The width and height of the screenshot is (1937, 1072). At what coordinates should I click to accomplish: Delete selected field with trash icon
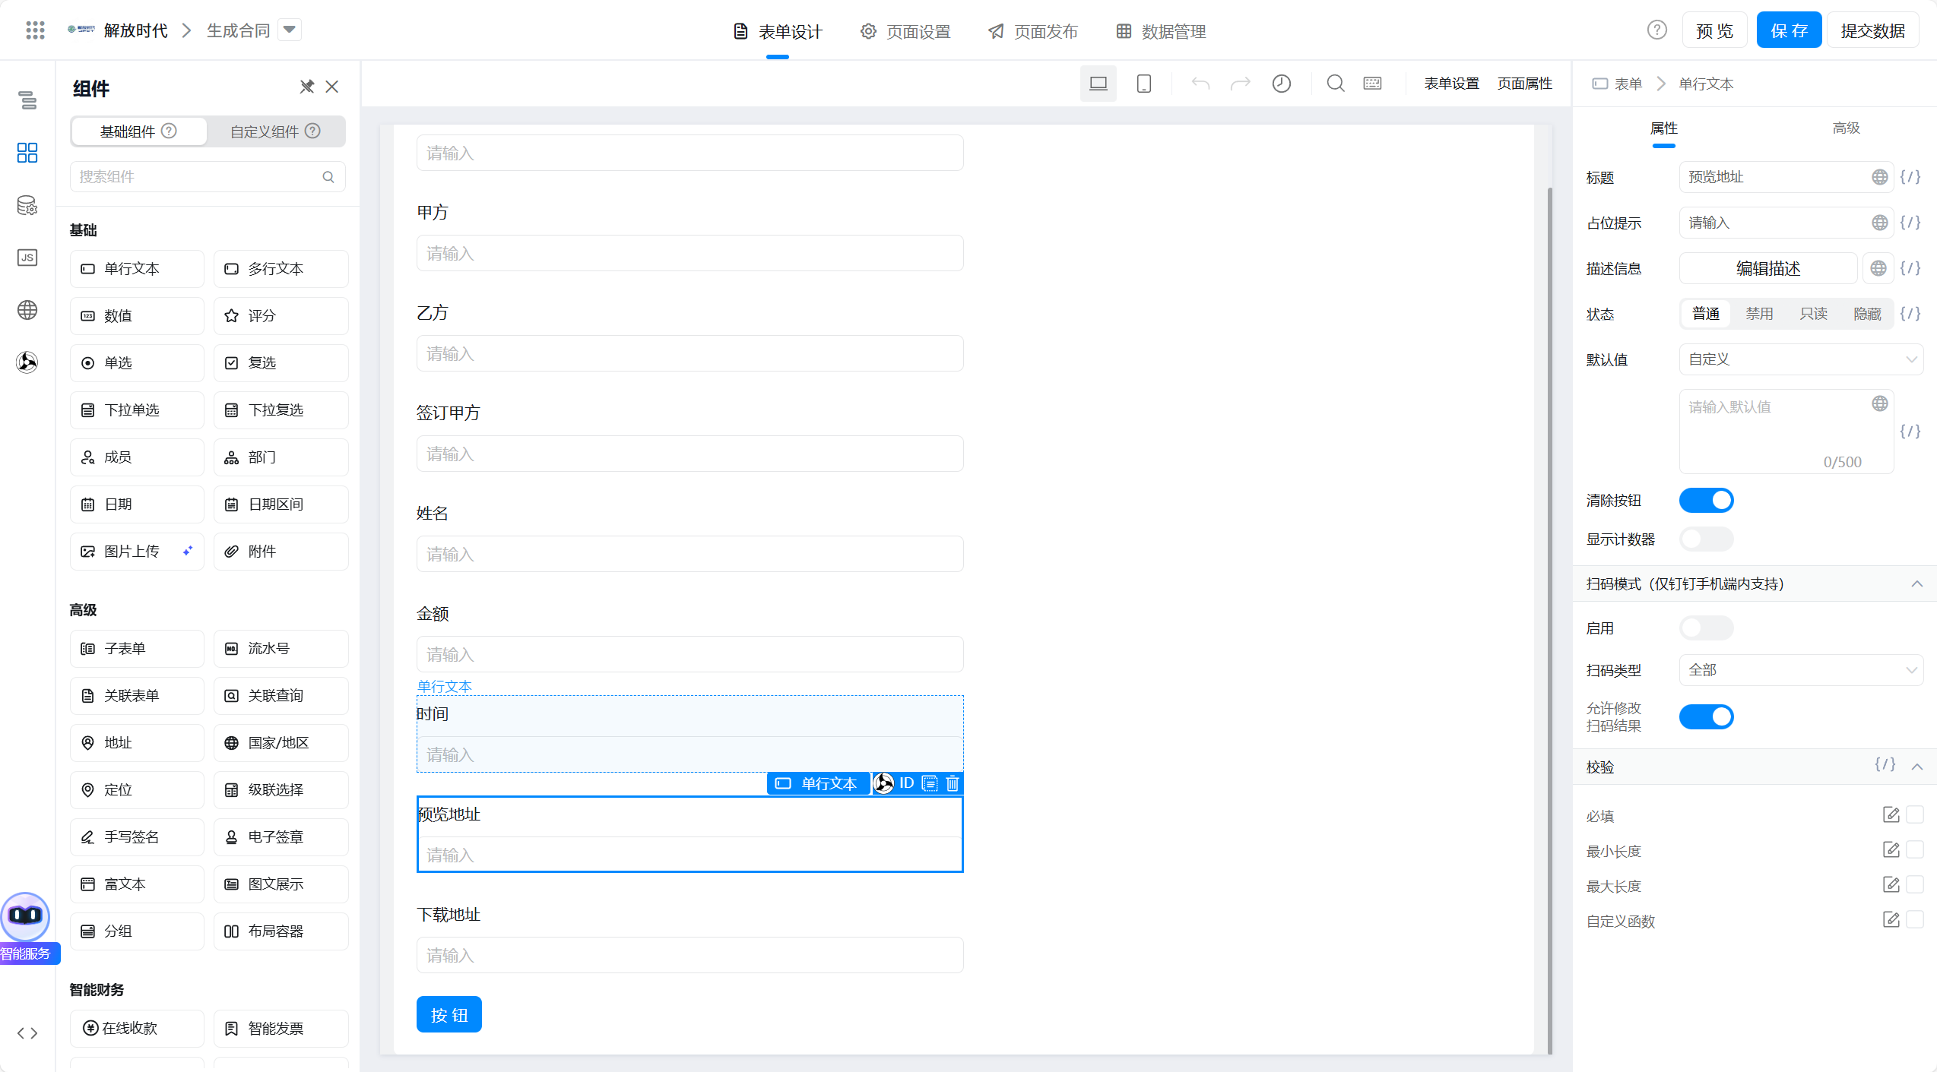coord(953,783)
